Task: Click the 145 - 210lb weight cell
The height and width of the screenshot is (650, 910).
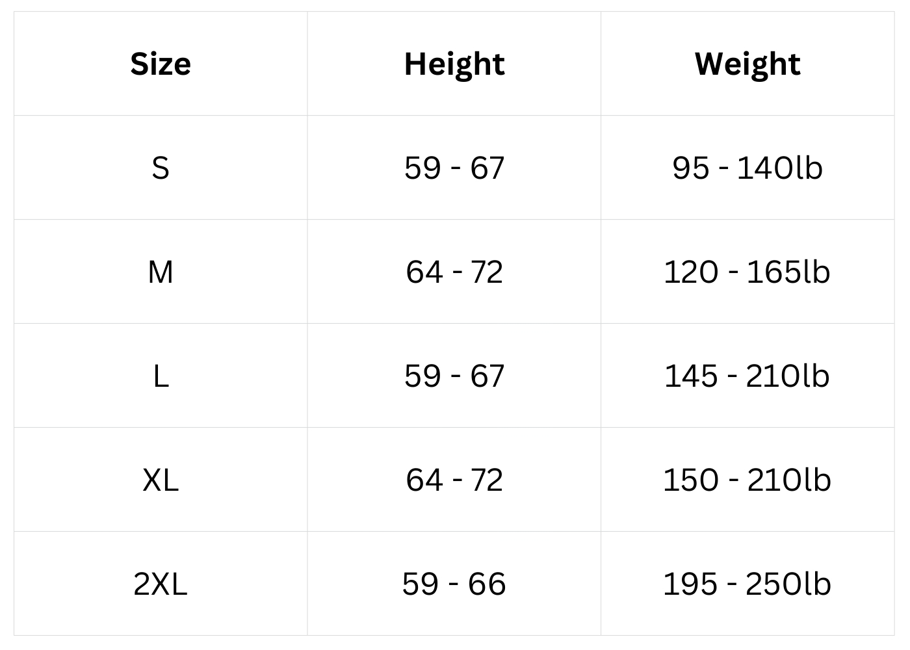Action: pyautogui.click(x=747, y=376)
